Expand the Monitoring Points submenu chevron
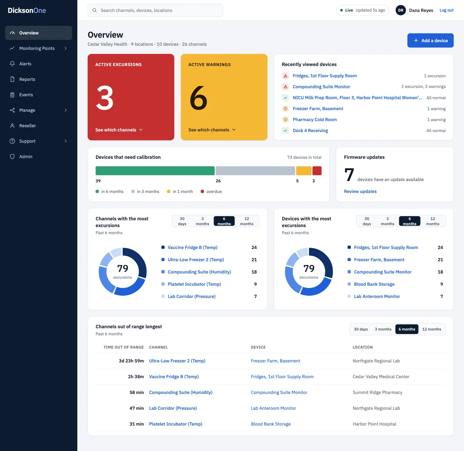 (x=66, y=48)
